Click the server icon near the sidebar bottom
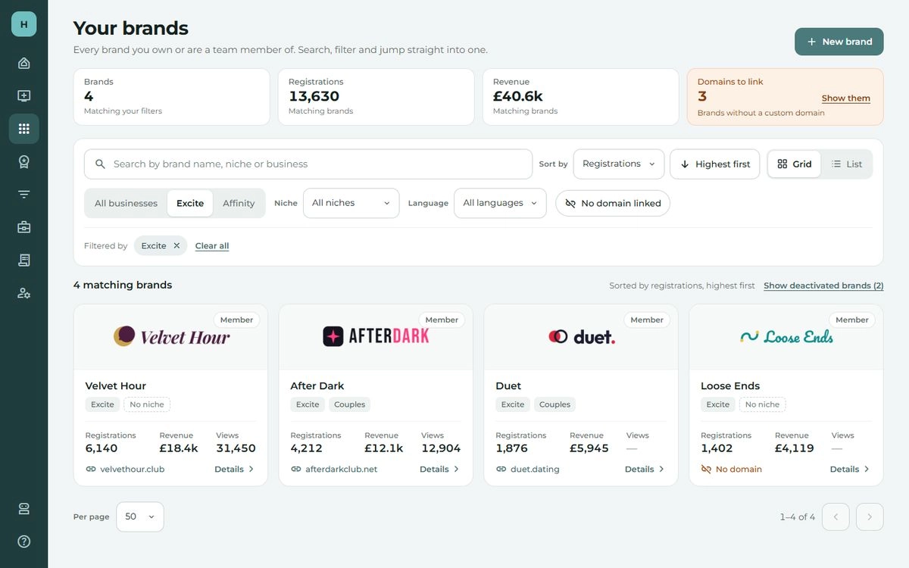Screen dimensions: 909x568 tap(23, 509)
